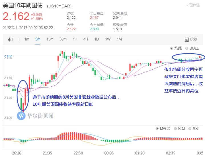This screenshot has width=205, height=161.
Task: Click the 00:05 time axis label
Action: 109,153
